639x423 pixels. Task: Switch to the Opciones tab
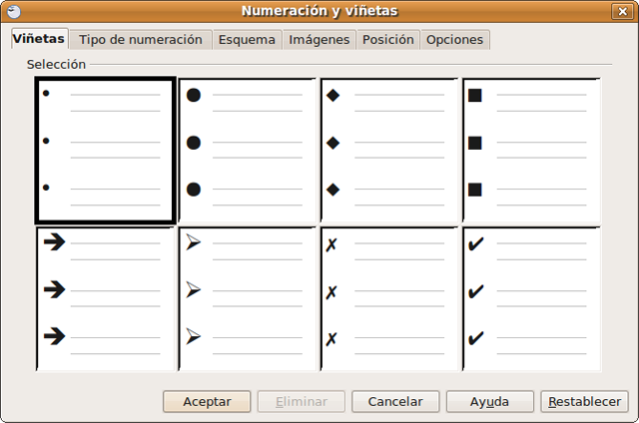point(454,40)
